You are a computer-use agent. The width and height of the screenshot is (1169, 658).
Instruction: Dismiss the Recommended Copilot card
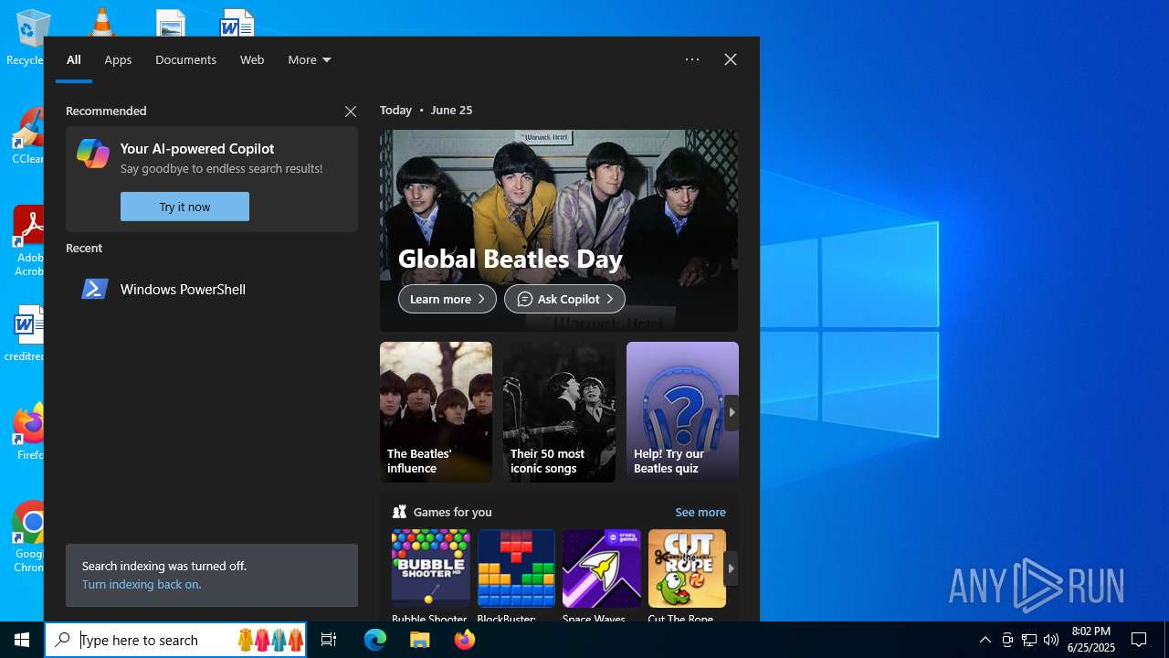pos(351,111)
